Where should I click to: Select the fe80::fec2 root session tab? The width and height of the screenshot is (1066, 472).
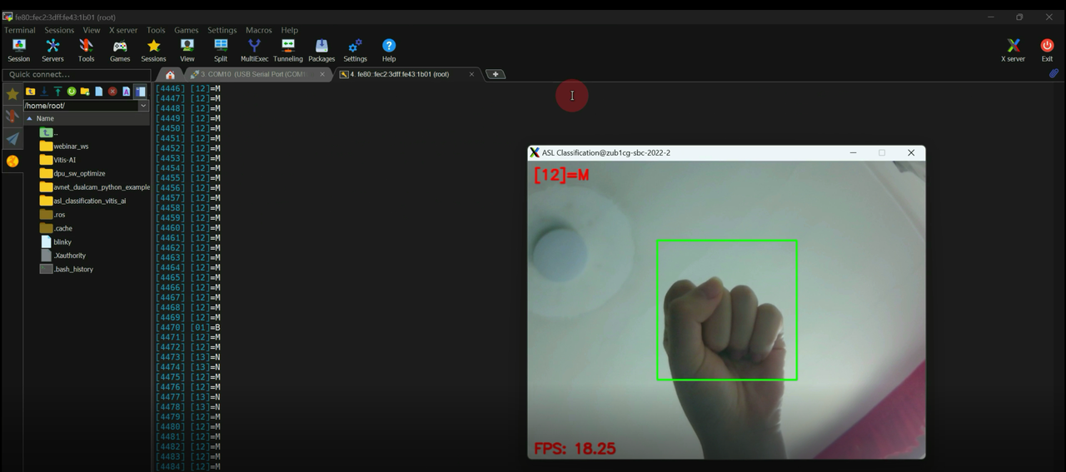point(408,74)
